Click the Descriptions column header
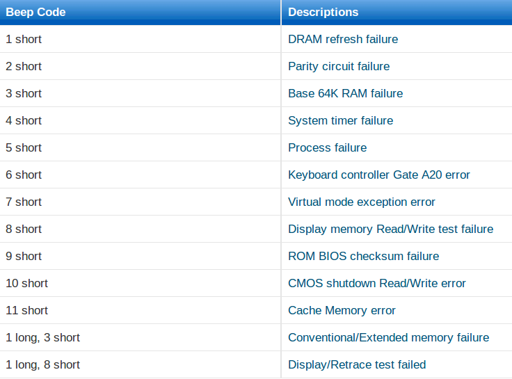 (x=397, y=13)
